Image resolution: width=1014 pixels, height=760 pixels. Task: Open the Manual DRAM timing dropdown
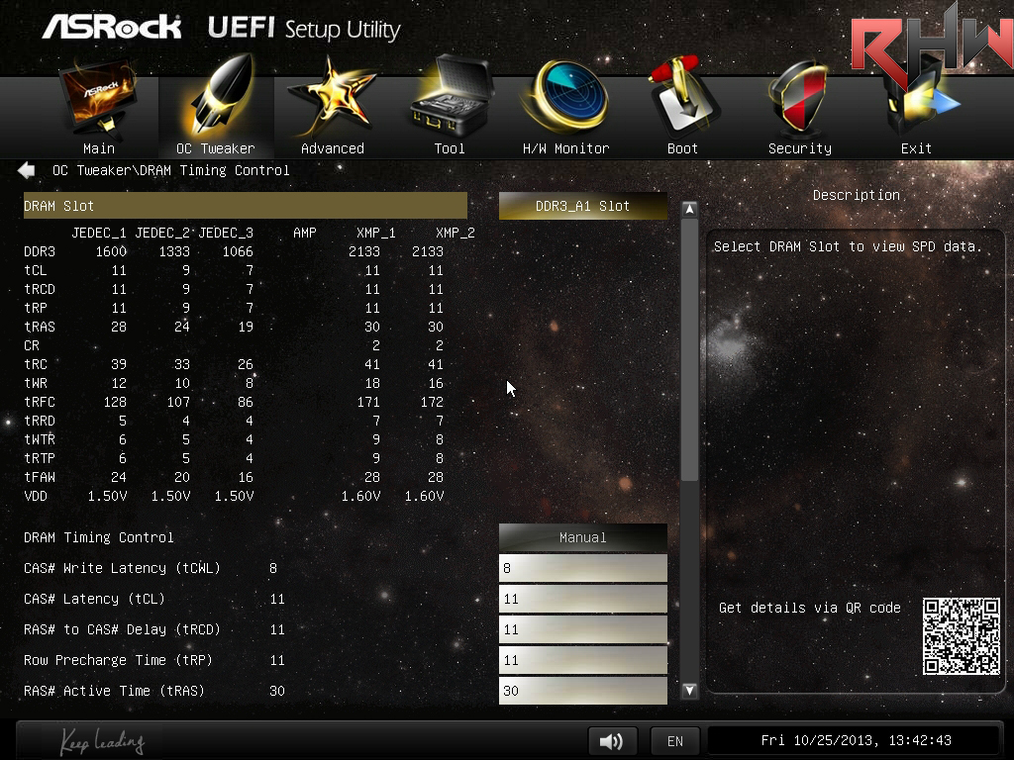pyautogui.click(x=582, y=537)
